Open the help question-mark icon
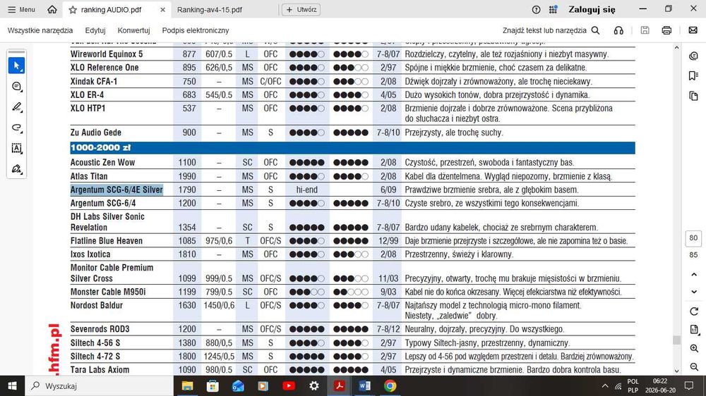The height and width of the screenshot is (396, 706). coord(536,9)
